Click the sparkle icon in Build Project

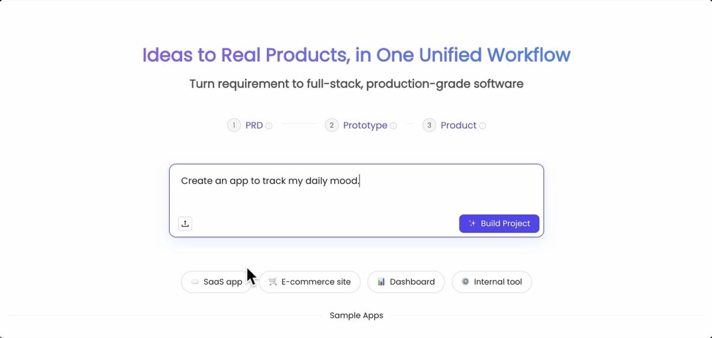(x=472, y=224)
